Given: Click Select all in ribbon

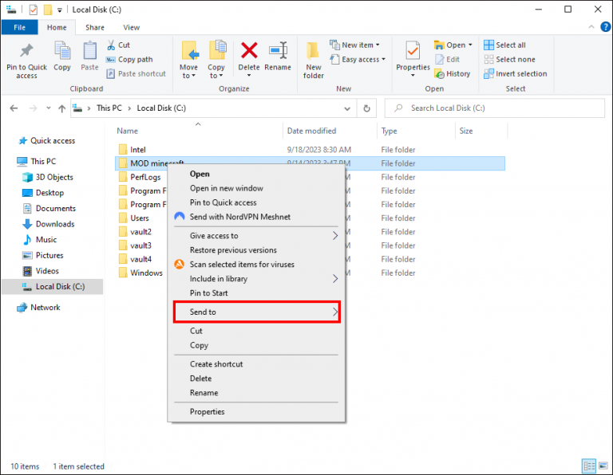Looking at the screenshot, I should (x=504, y=45).
